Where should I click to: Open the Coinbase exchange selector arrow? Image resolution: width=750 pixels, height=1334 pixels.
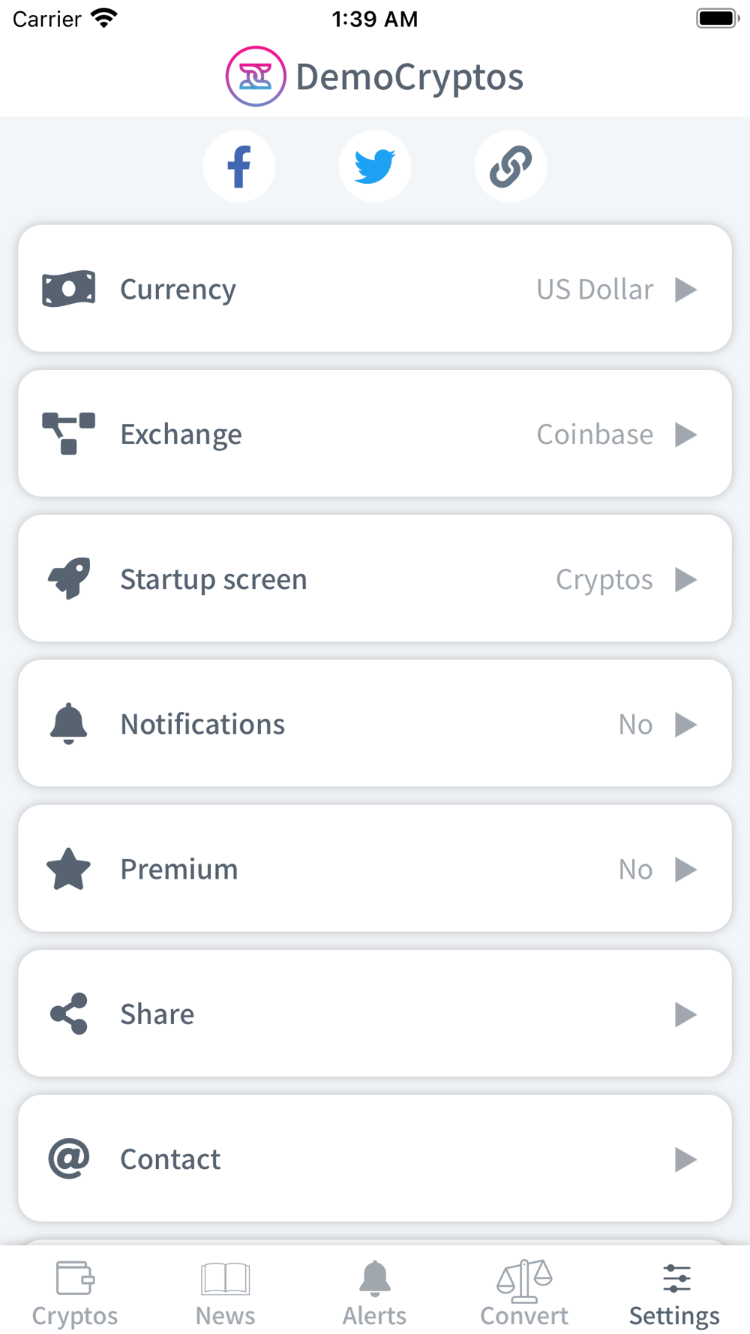point(685,434)
